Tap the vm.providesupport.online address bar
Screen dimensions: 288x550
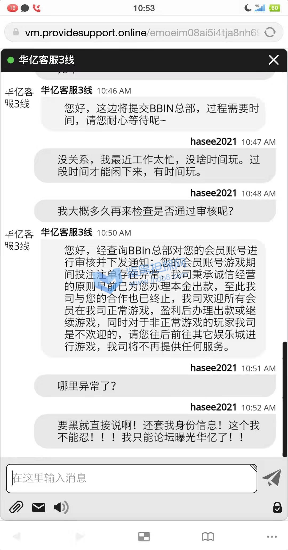[x=143, y=32]
